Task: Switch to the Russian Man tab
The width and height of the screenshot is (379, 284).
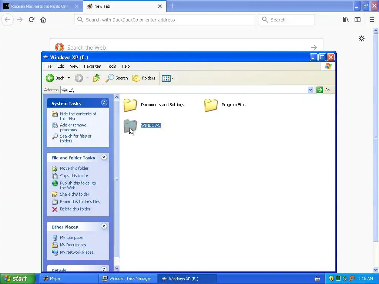Action: [41, 6]
